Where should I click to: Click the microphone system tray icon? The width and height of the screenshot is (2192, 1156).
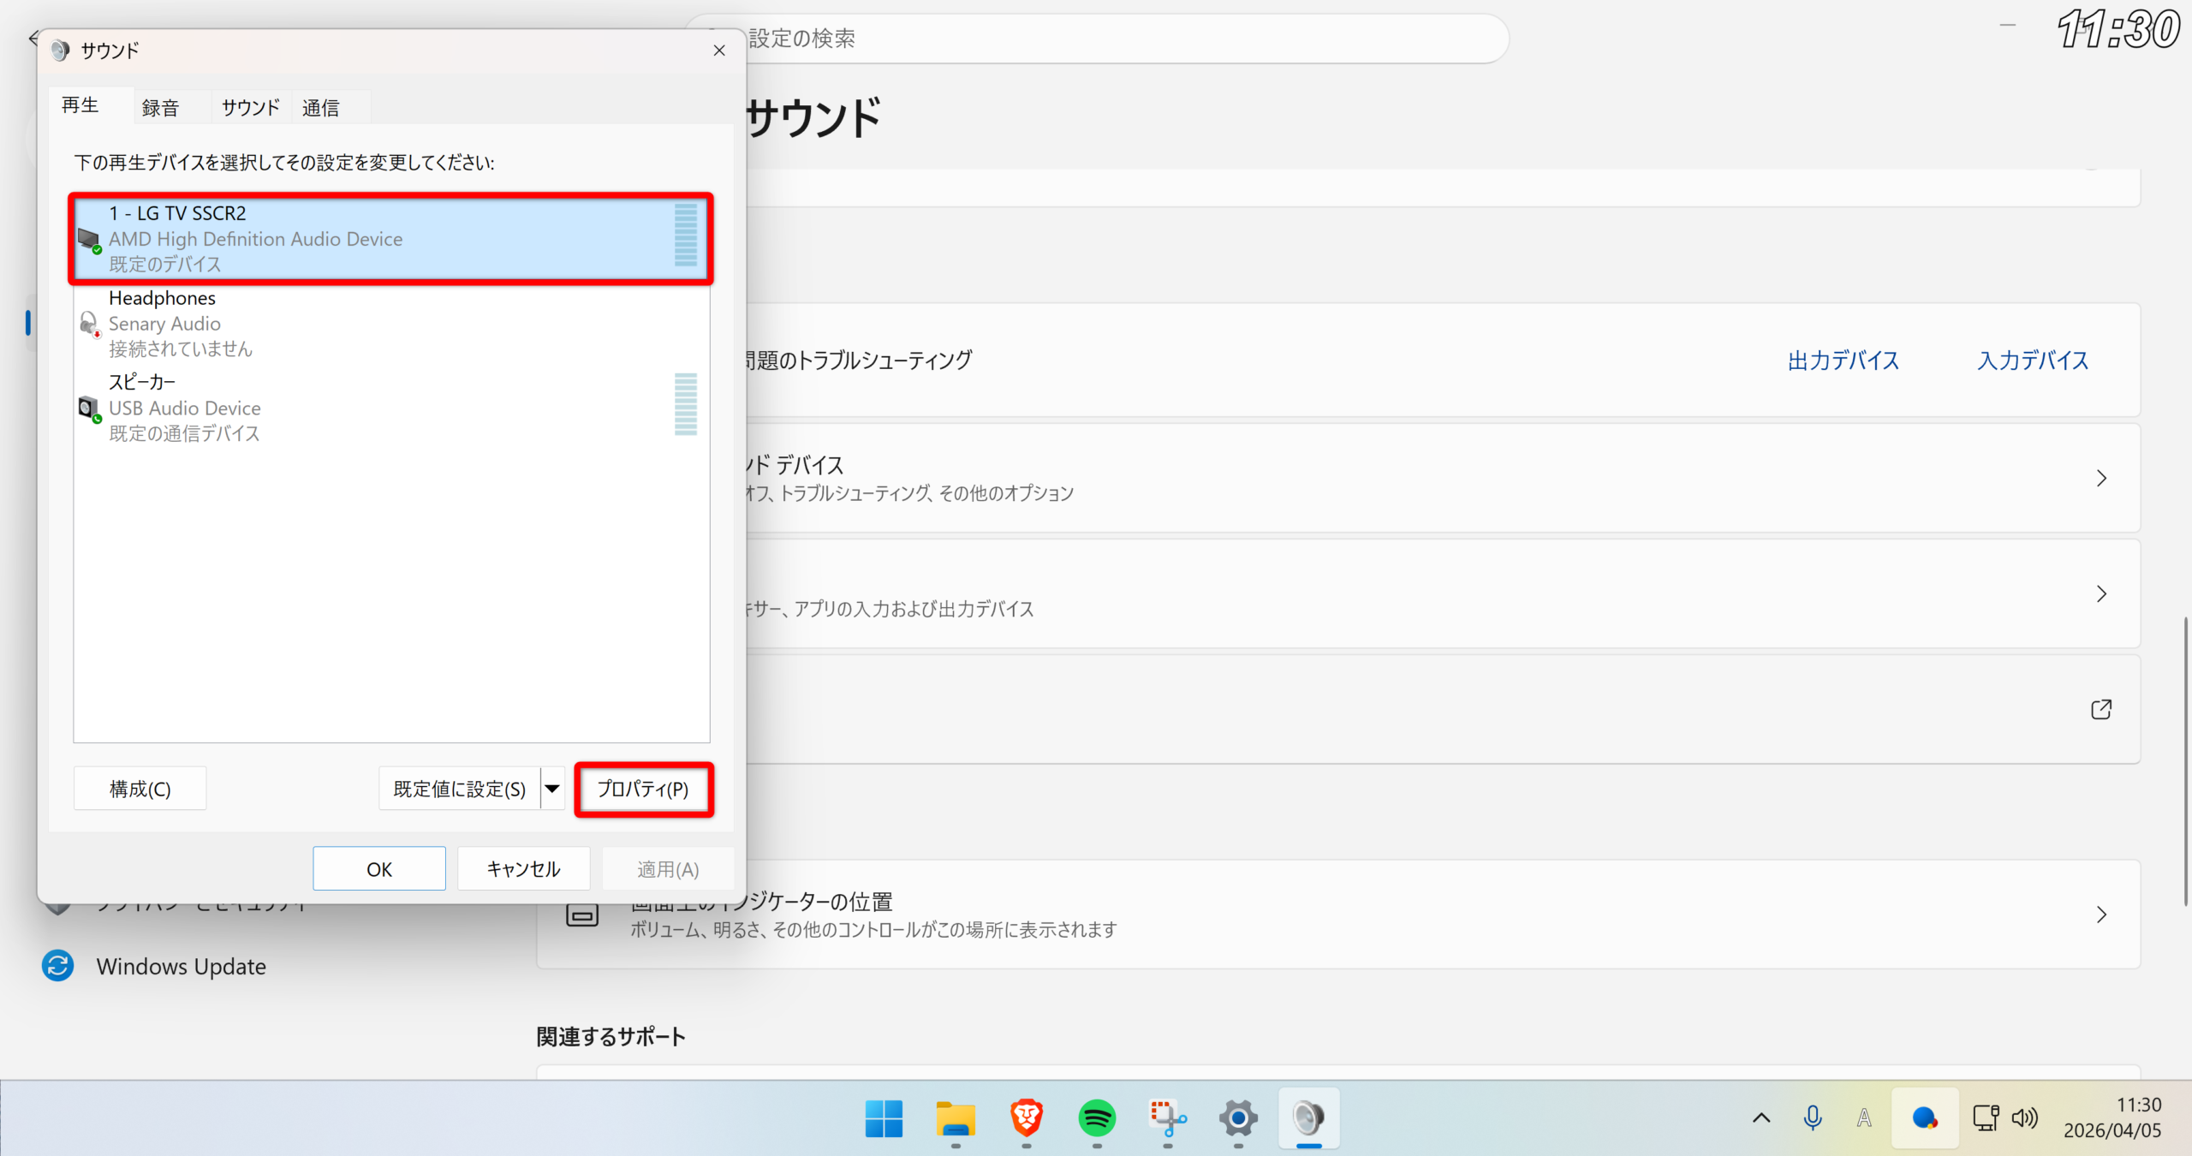1812,1117
